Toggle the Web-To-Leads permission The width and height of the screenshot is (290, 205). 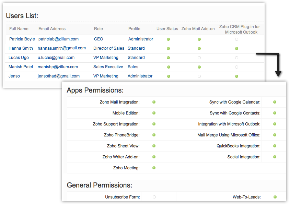click(275, 197)
